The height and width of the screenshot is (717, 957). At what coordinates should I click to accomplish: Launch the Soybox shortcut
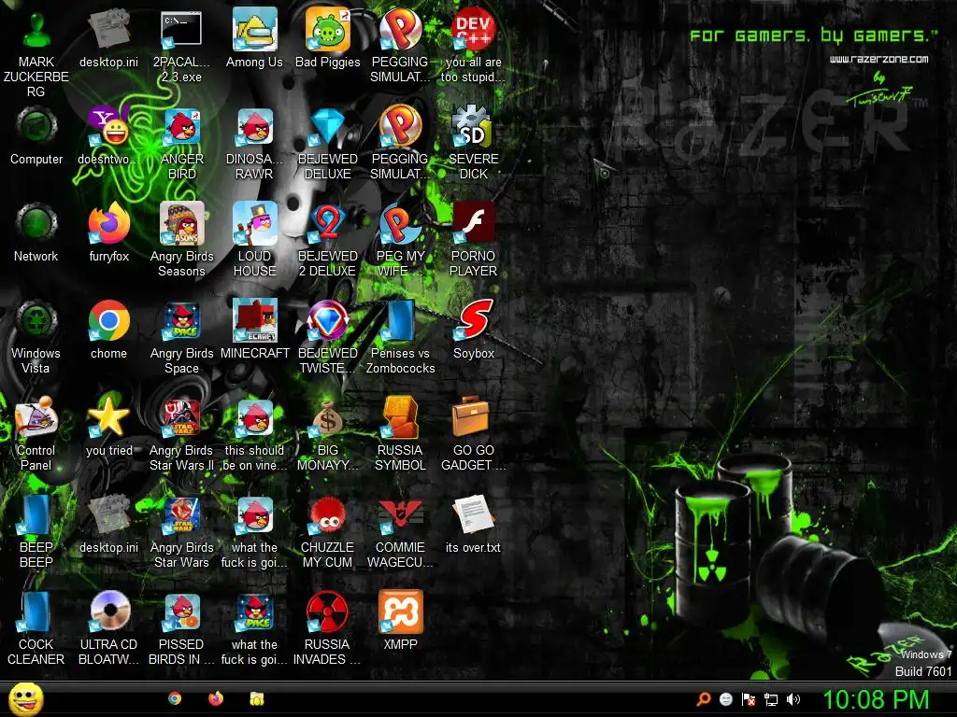(473, 321)
